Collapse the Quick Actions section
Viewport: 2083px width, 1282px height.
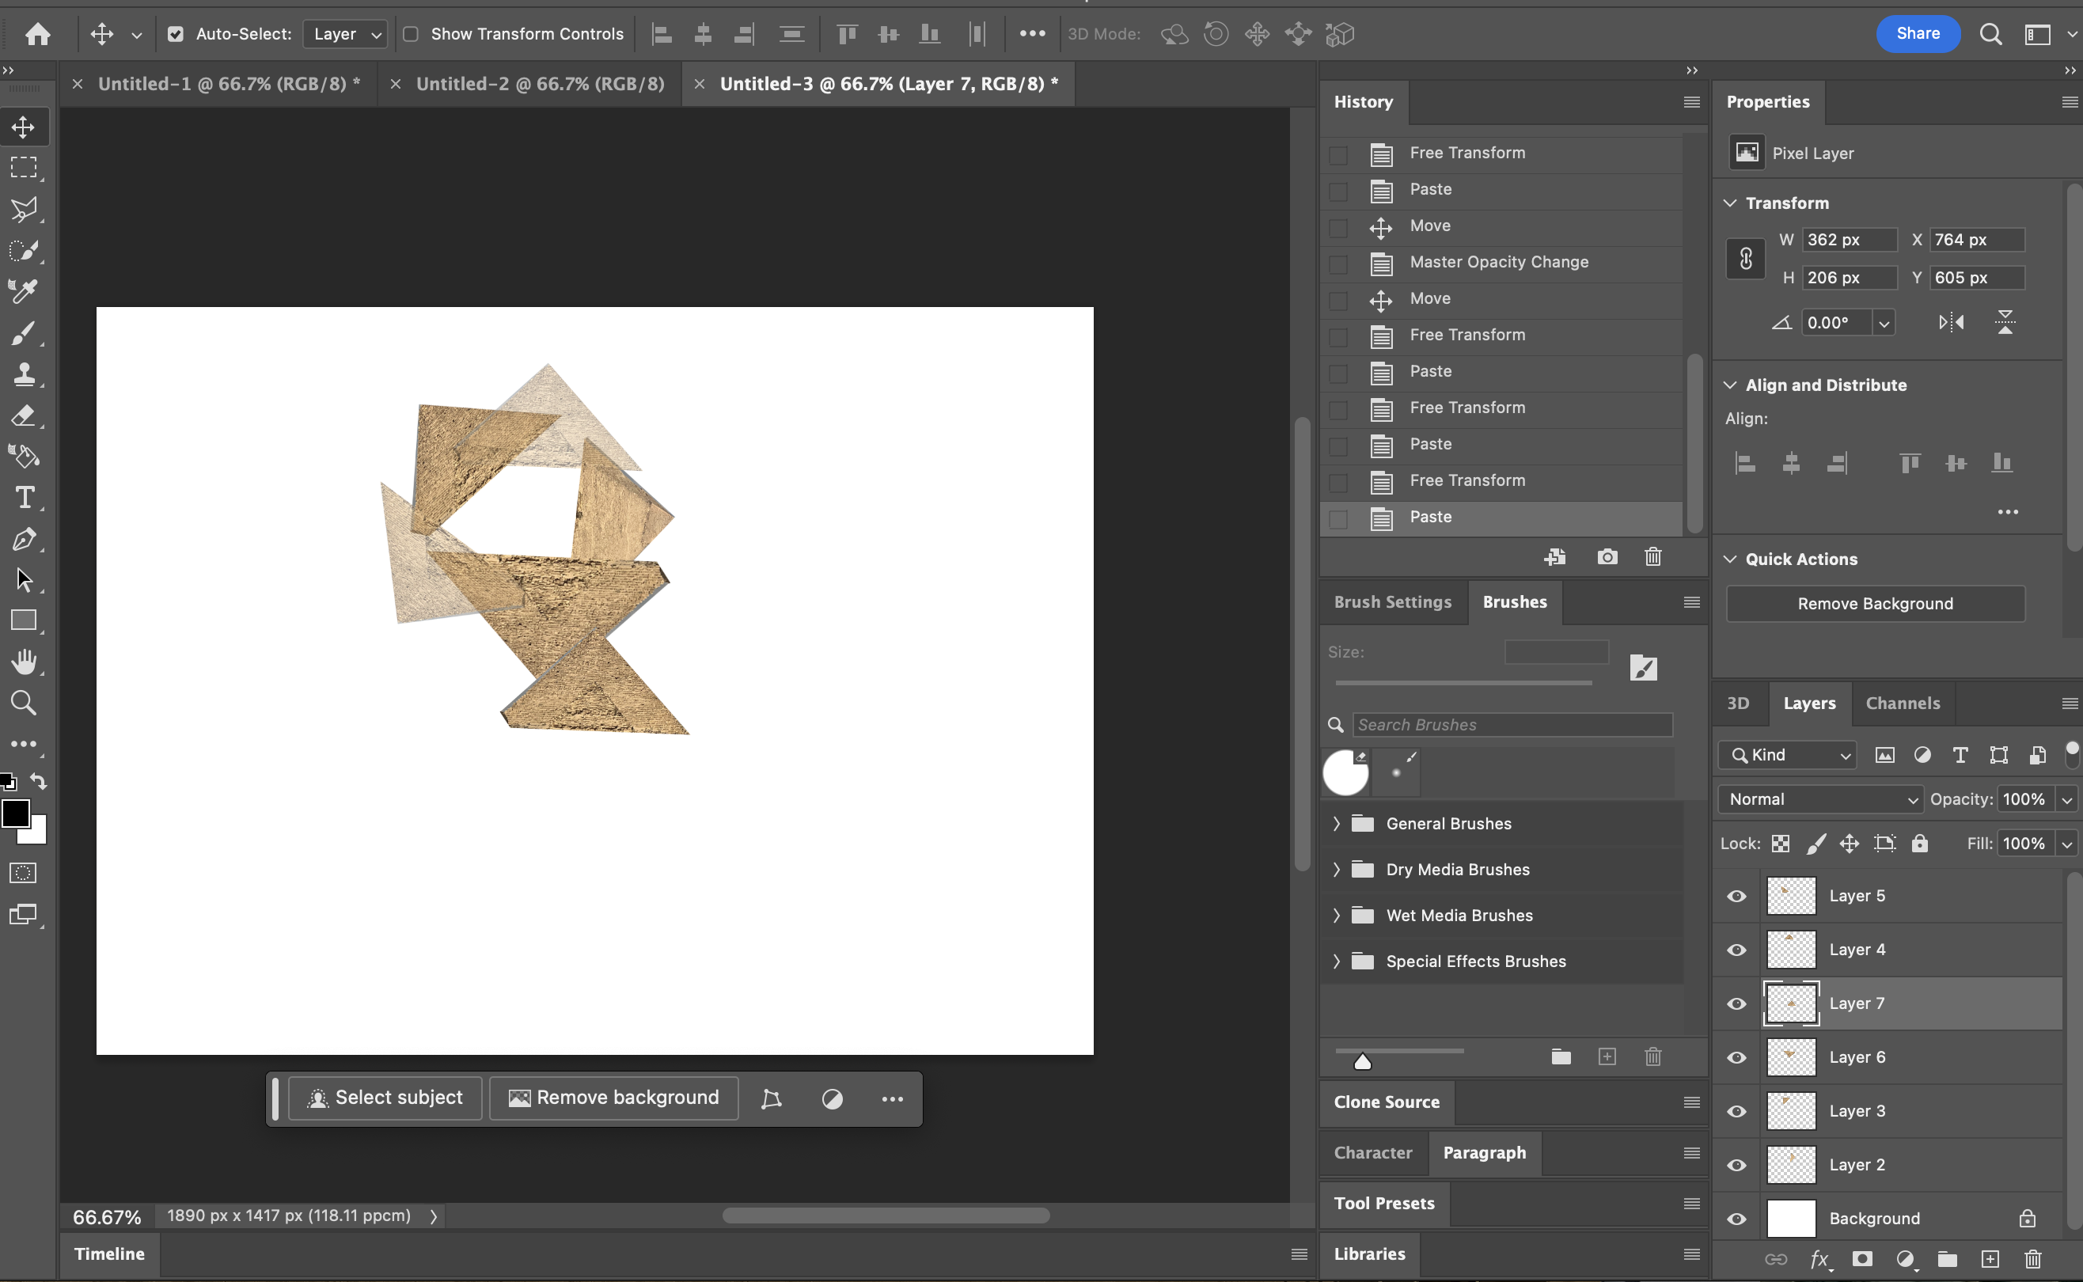[1730, 559]
